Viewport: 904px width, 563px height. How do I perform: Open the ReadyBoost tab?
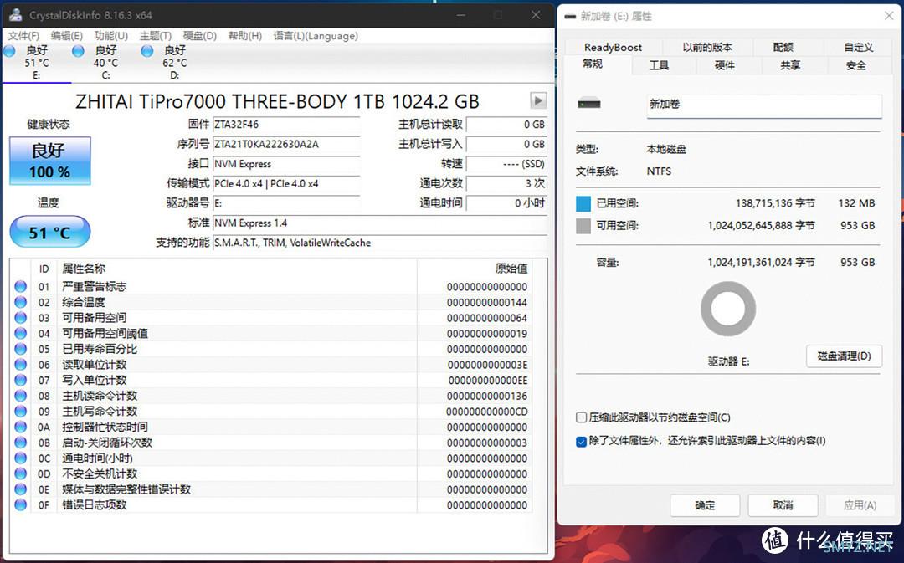(613, 47)
